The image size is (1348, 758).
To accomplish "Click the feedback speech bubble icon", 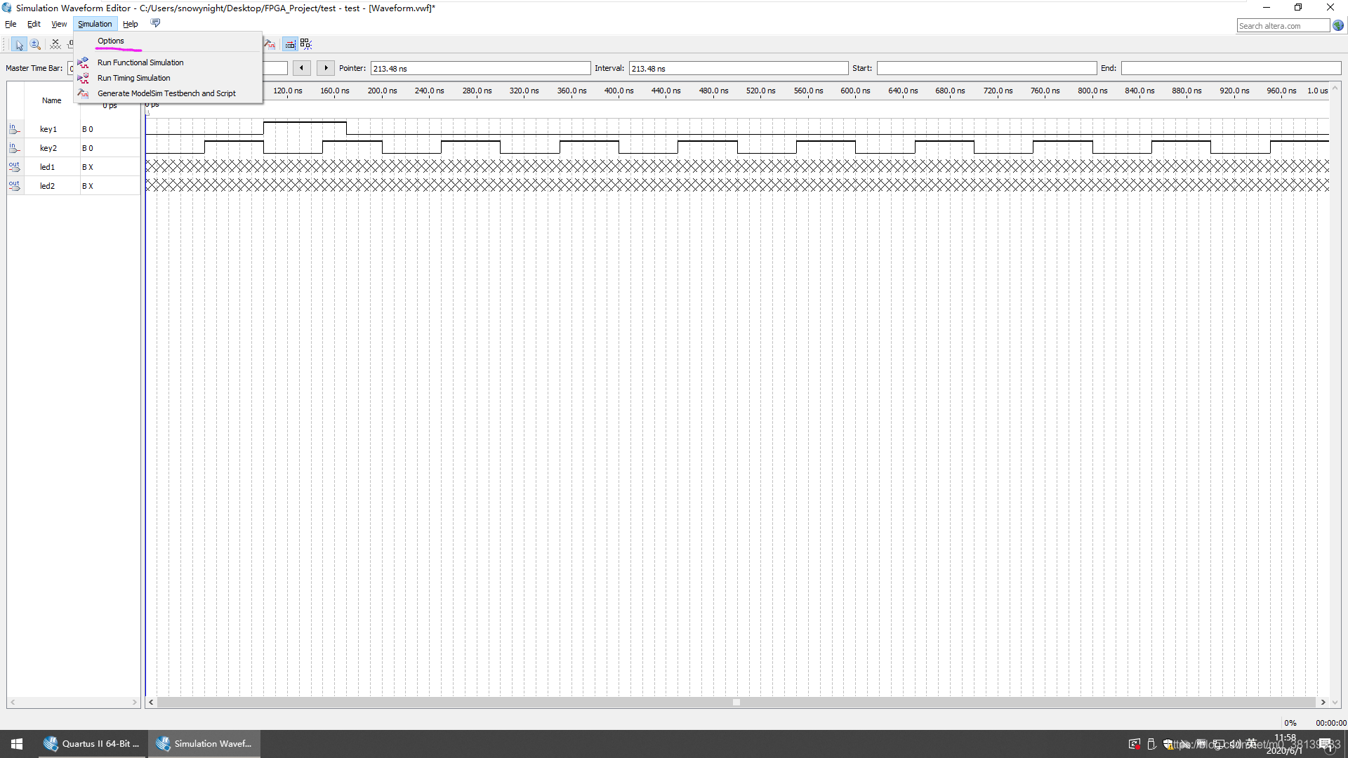I will (155, 23).
